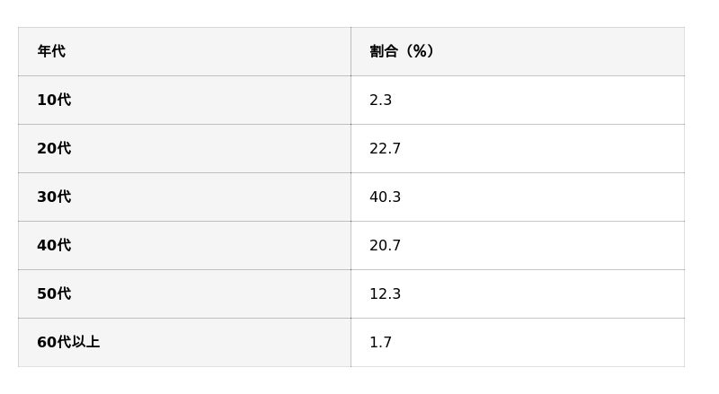719x394 pixels.
Task: Click the age label beside 2.3
Action: pos(54,101)
